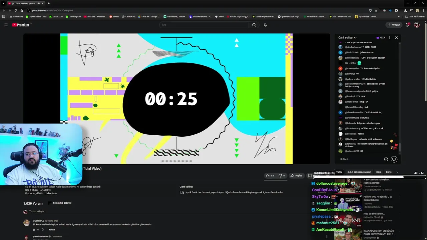Click the 'Yorum ekleyin...' comment box

[37, 211]
